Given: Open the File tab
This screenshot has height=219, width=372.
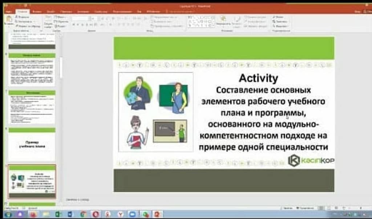Looking at the screenshot, I should [x=8, y=12].
